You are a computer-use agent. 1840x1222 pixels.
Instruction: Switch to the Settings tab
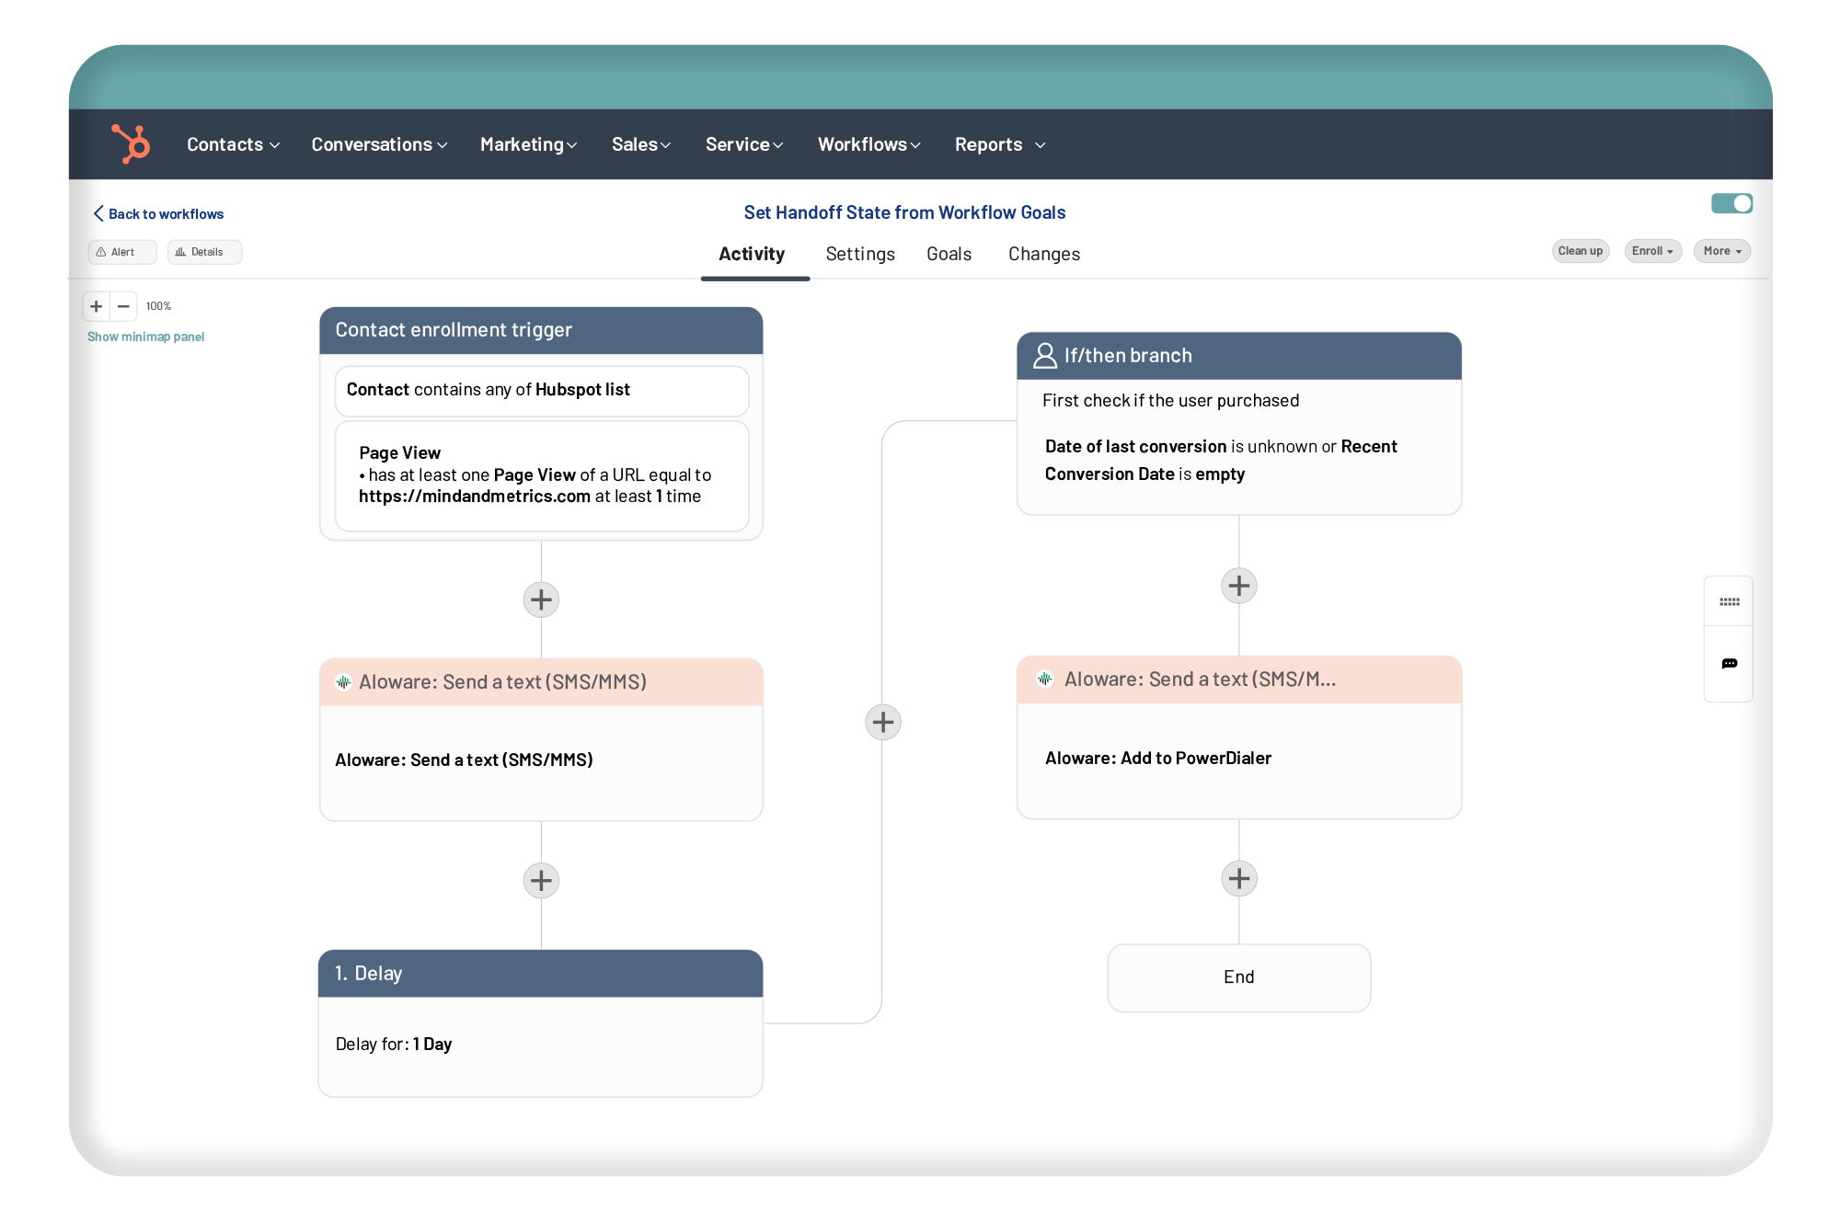(x=860, y=254)
